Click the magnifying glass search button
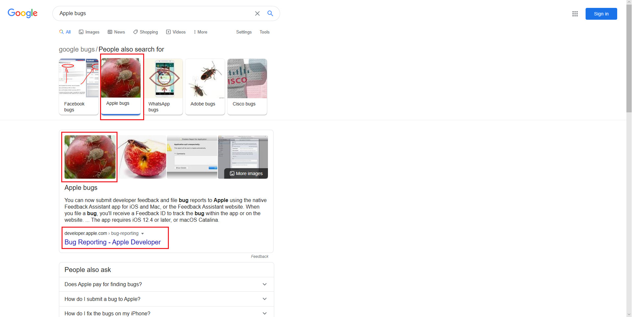 tap(270, 13)
